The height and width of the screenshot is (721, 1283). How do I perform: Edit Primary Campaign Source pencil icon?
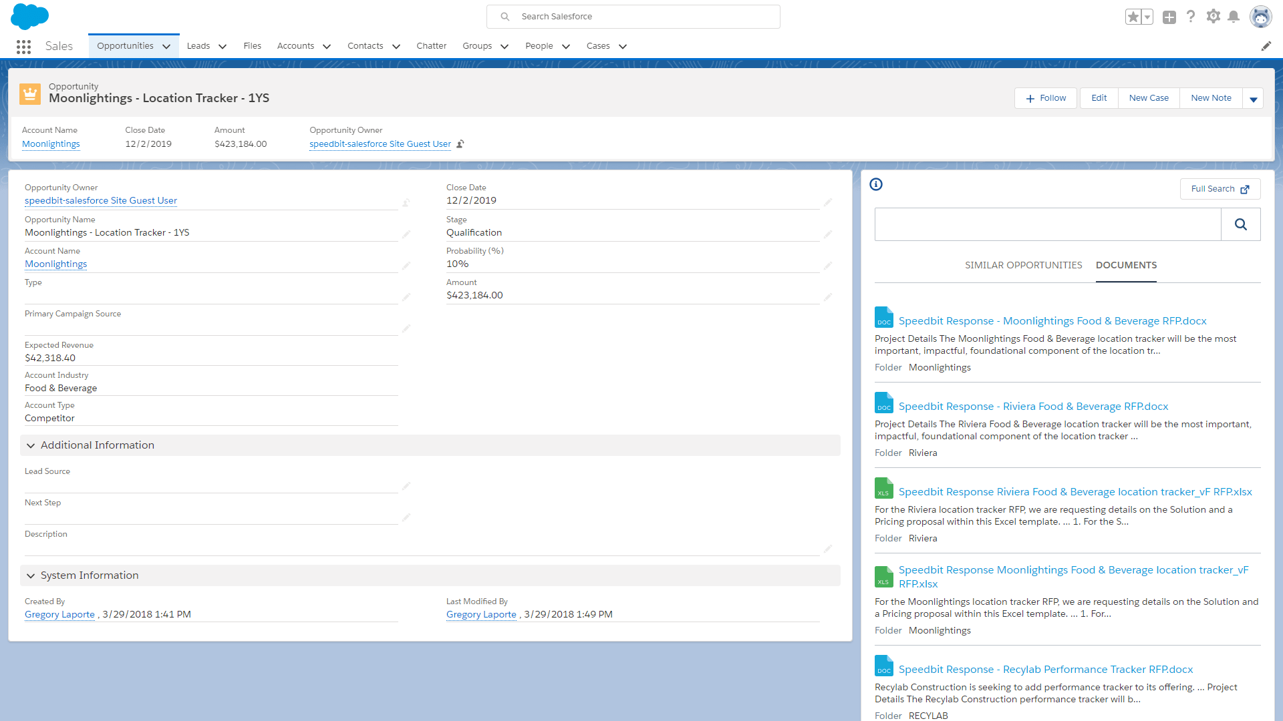[x=406, y=328]
